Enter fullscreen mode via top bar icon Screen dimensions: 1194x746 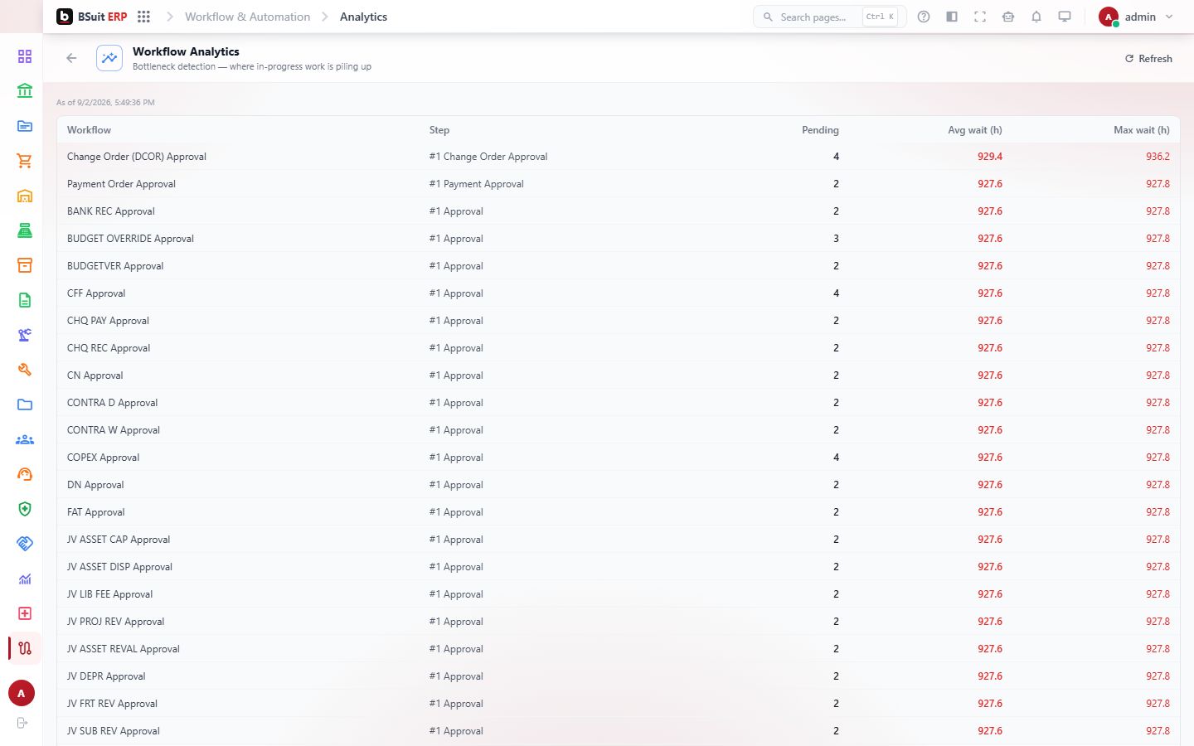(x=980, y=17)
